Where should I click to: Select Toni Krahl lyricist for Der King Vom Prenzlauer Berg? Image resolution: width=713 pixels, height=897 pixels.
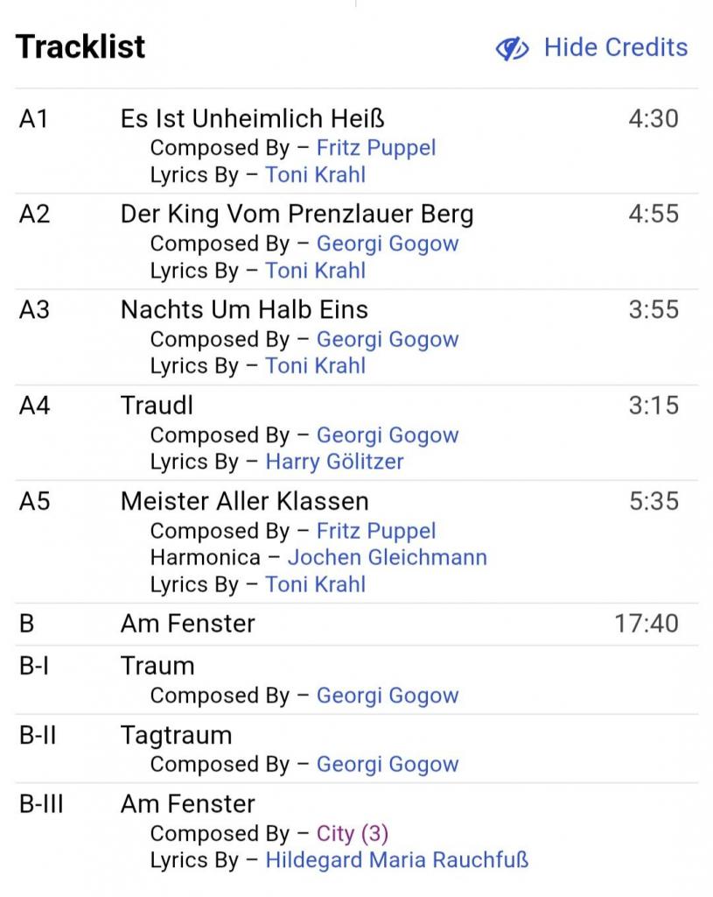click(x=315, y=271)
